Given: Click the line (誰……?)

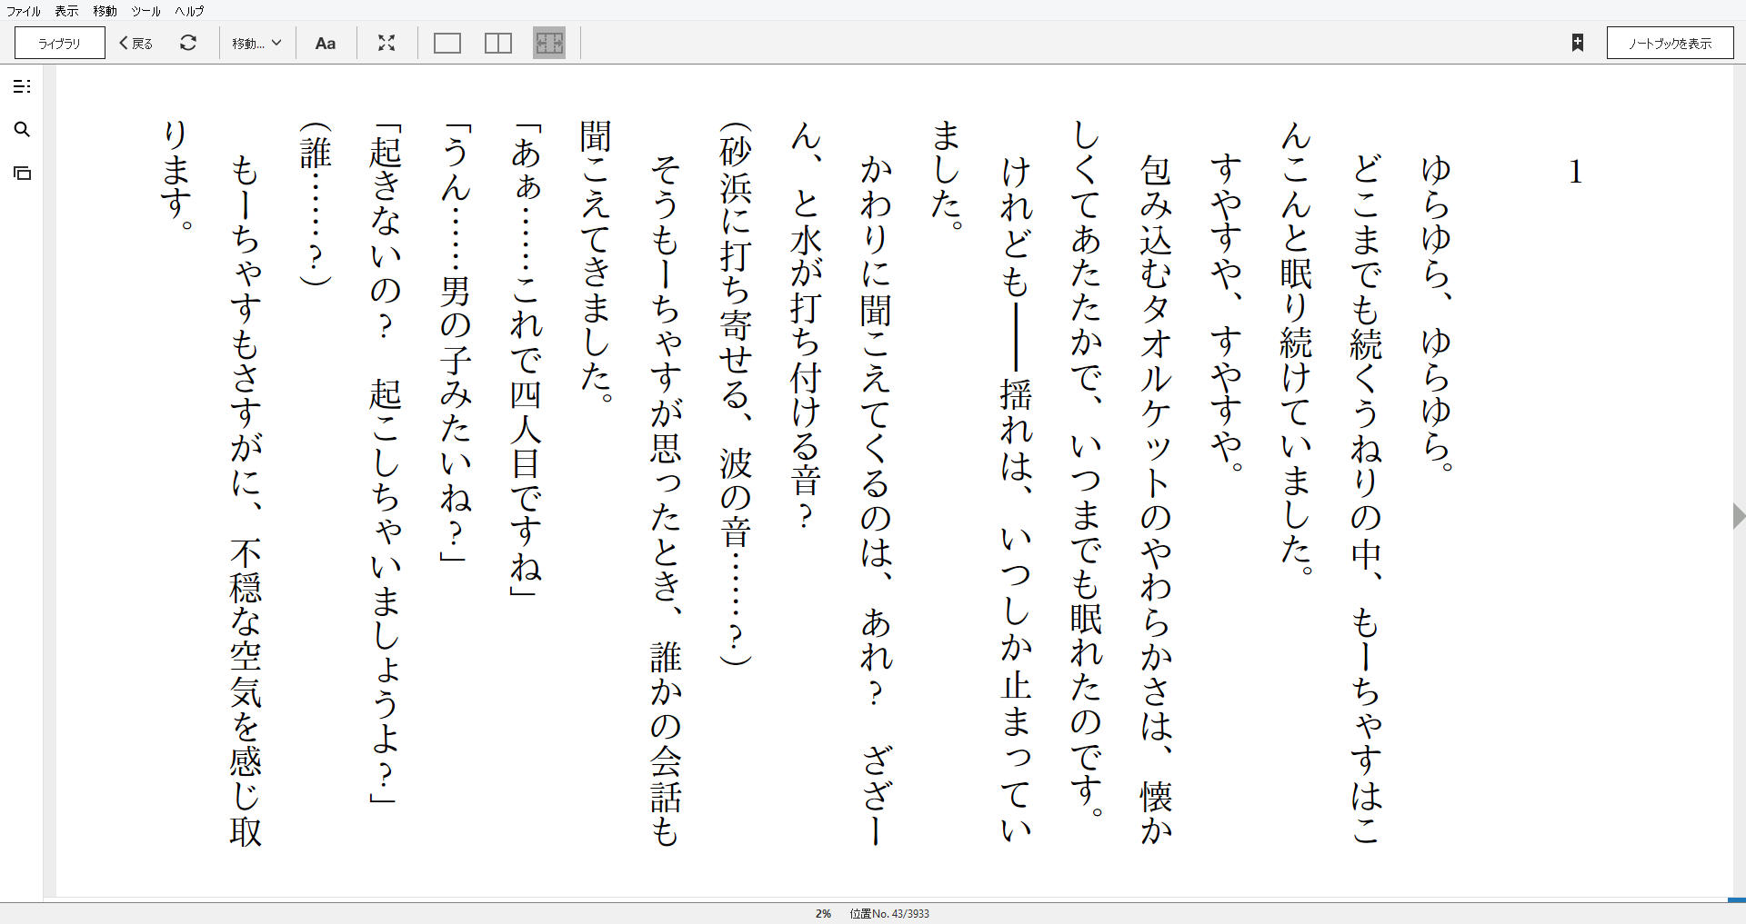Looking at the screenshot, I should (x=316, y=204).
